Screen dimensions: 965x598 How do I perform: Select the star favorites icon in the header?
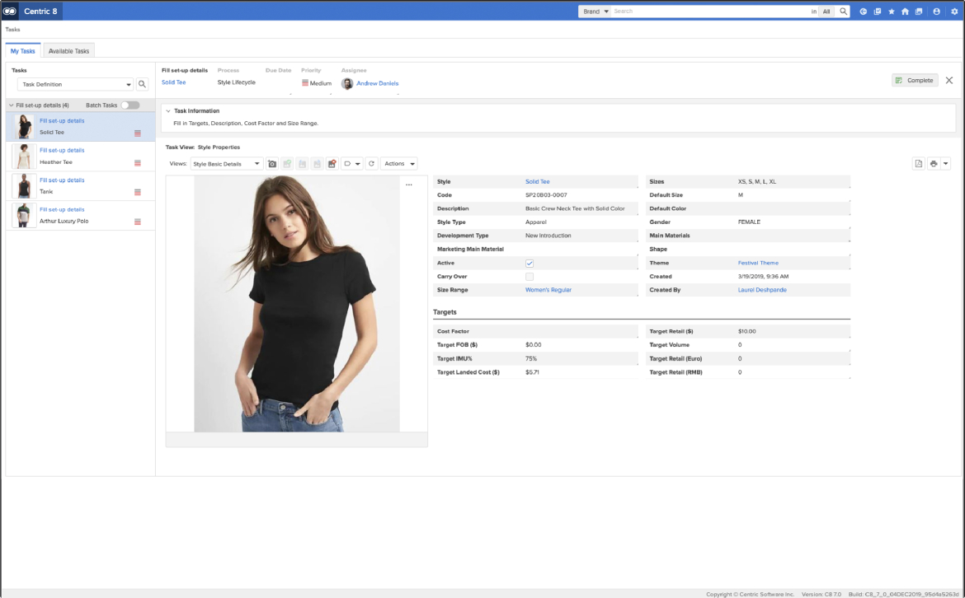tap(891, 11)
